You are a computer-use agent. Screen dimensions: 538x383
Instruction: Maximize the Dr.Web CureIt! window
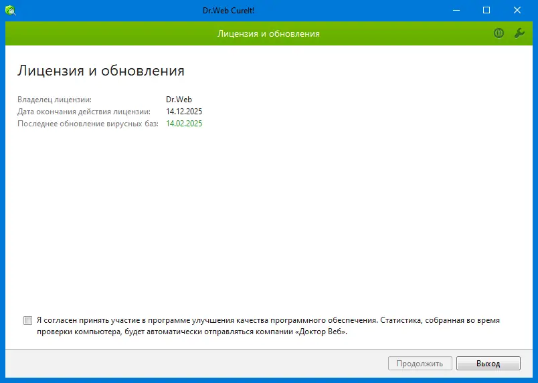point(486,10)
